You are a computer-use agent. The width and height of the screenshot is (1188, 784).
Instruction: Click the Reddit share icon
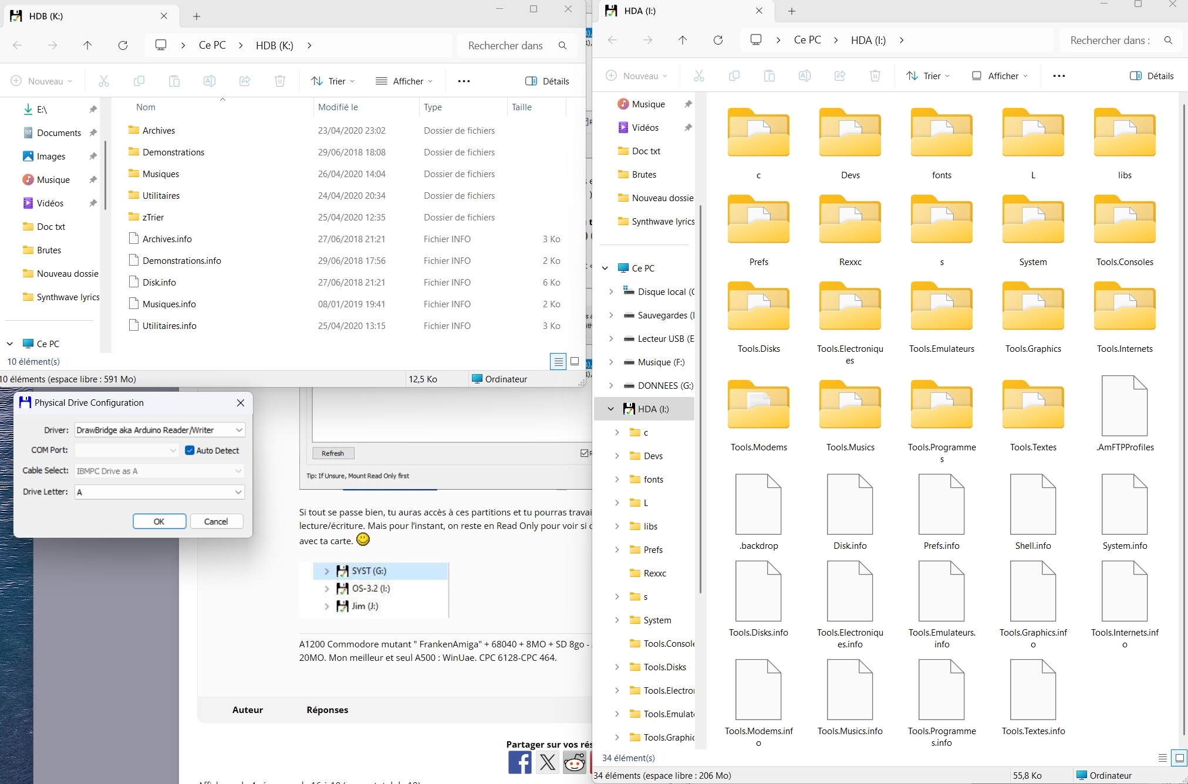point(574,762)
